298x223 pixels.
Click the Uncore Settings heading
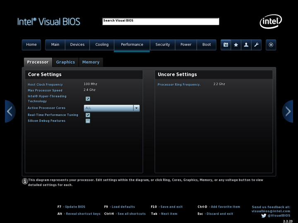pyautogui.click(x=177, y=74)
